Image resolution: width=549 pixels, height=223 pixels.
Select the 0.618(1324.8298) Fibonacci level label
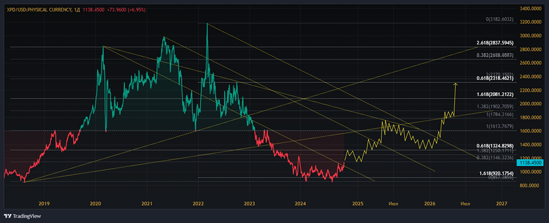(495, 145)
